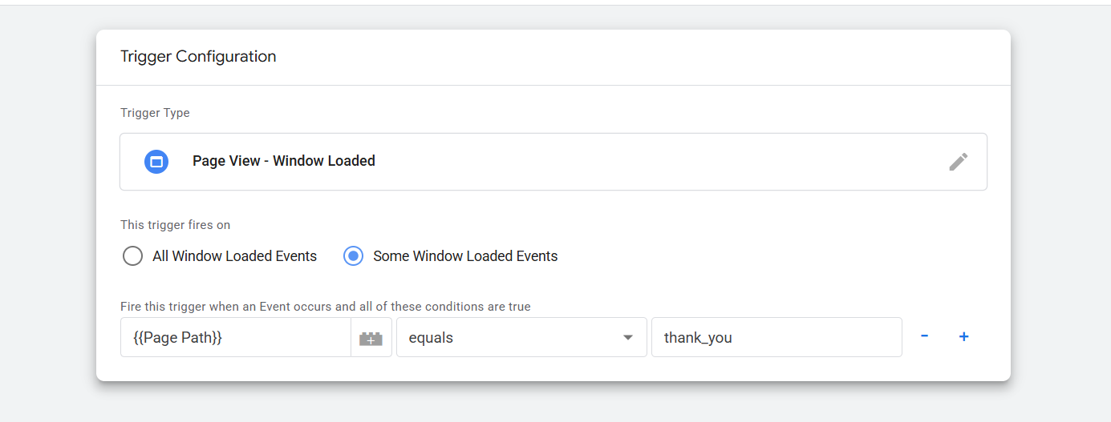Click the "Some Window Loaded Events" label text
This screenshot has width=1111, height=422.
pos(465,256)
